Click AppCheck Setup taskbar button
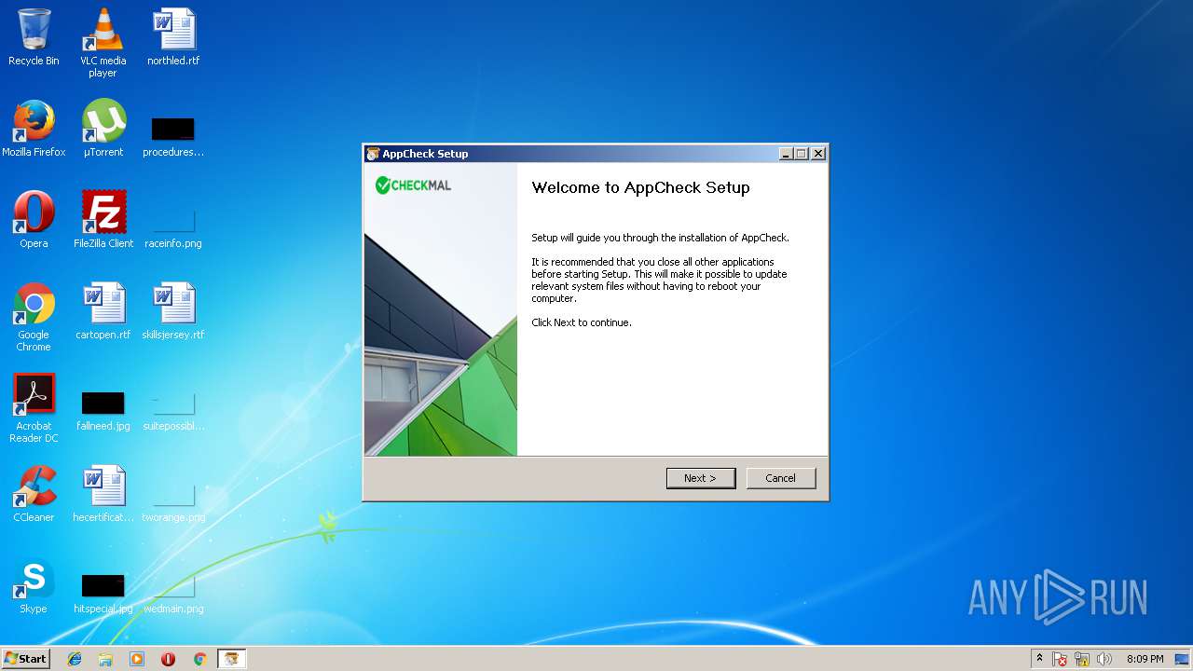This screenshot has width=1193, height=671. pyautogui.click(x=231, y=659)
